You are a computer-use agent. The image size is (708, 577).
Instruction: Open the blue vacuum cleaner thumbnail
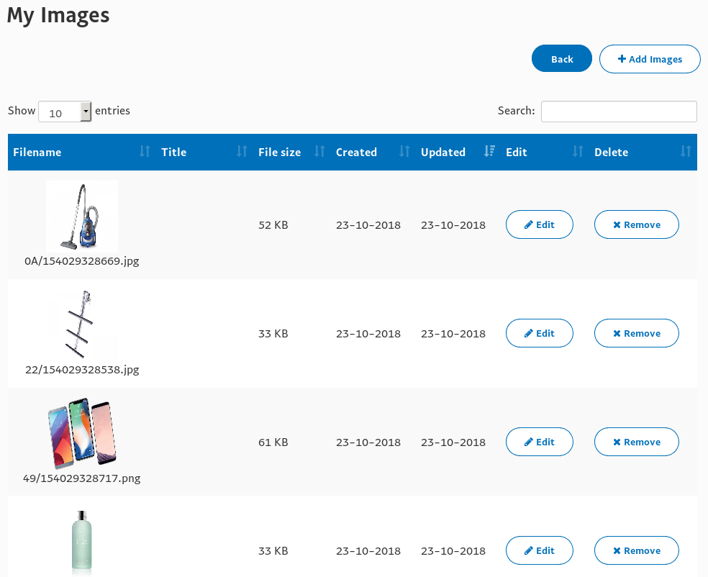pos(82,217)
